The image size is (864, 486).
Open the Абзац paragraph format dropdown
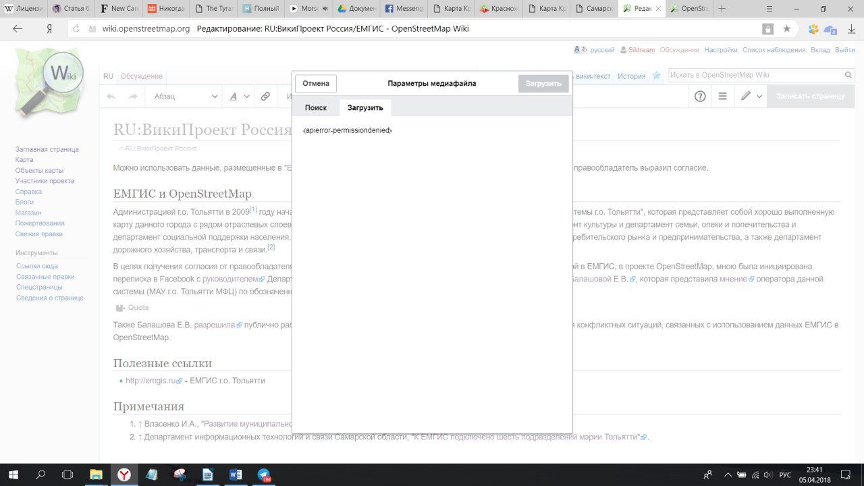[185, 97]
